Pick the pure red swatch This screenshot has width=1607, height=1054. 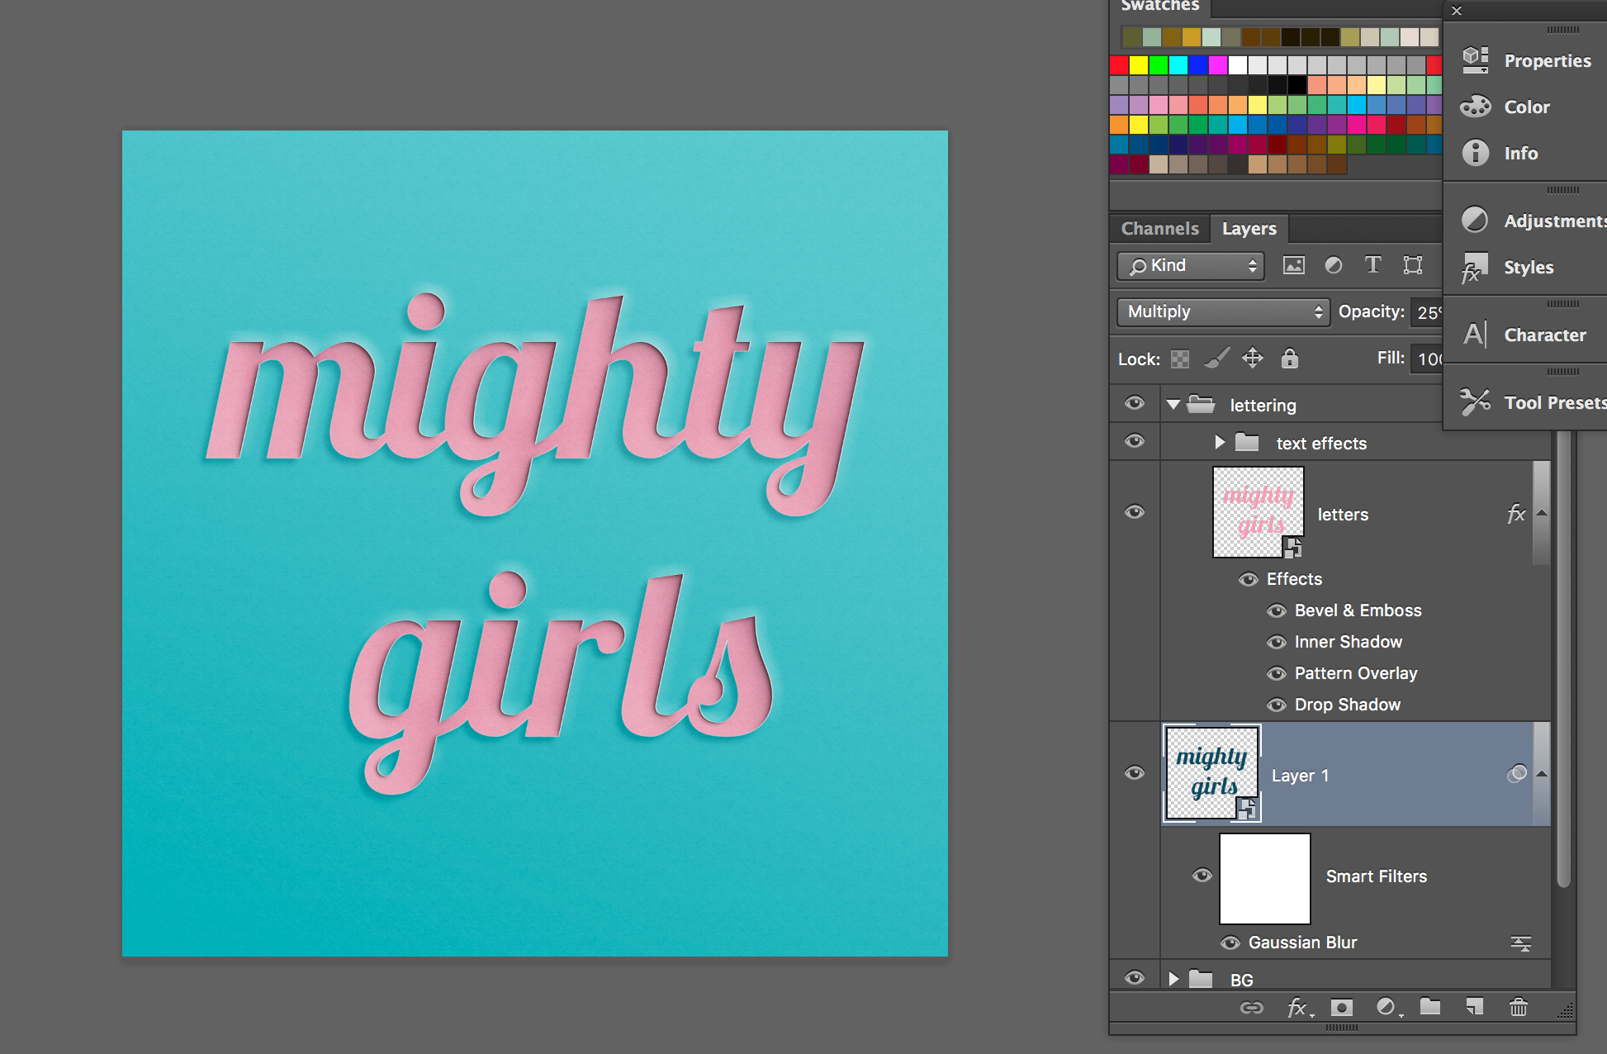coord(1119,65)
